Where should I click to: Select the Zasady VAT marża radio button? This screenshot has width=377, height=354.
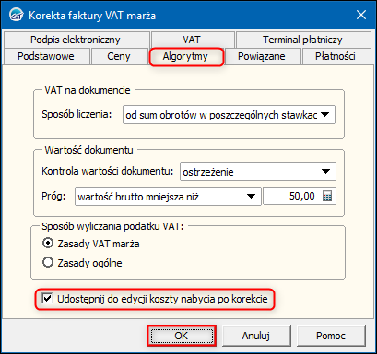[x=48, y=244]
